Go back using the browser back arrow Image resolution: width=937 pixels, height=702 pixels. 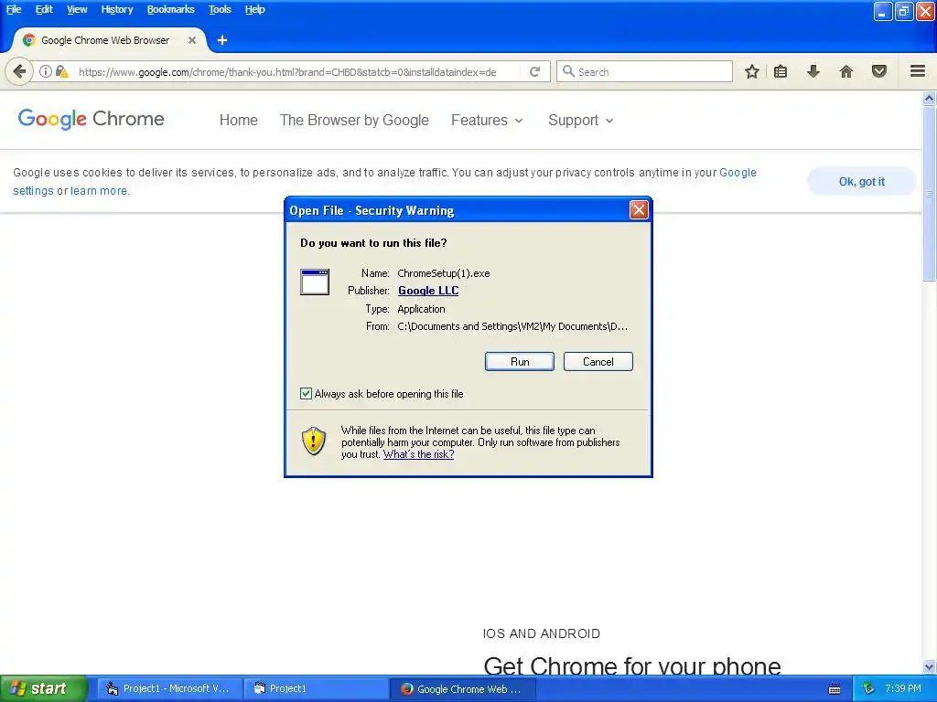point(19,71)
